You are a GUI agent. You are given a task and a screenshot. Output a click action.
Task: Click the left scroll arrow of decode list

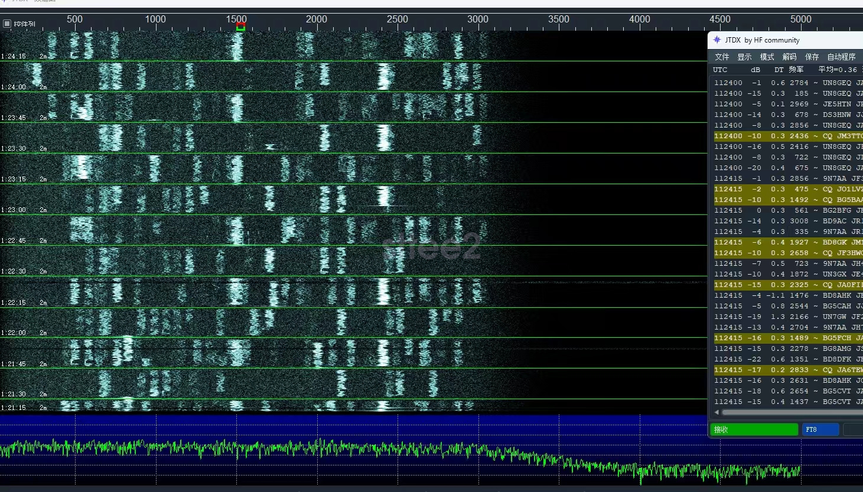717,412
